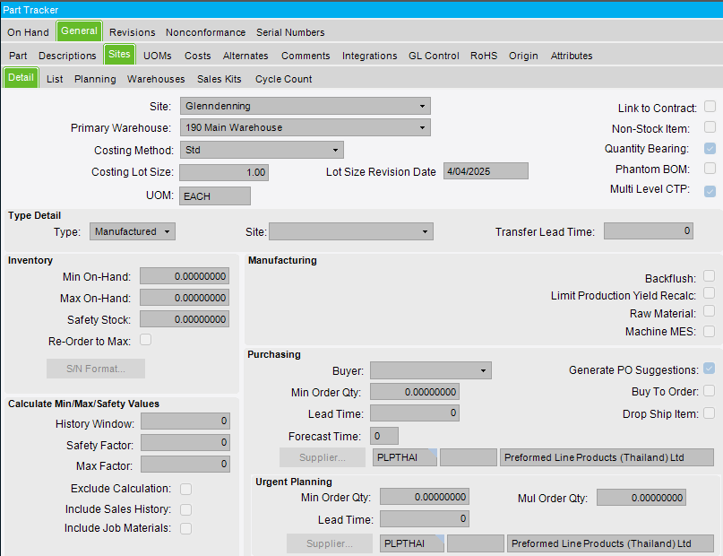Toggle the Non-Stock Item checkbox
723x556 pixels.
(x=710, y=126)
